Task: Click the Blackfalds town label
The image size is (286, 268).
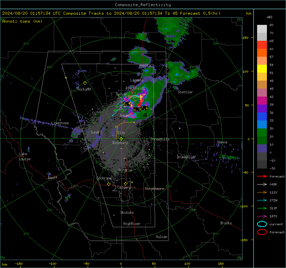Action: click(135, 88)
